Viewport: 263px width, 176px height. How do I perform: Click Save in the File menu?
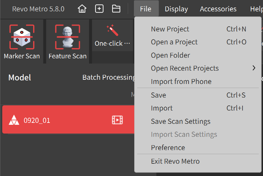(158, 95)
